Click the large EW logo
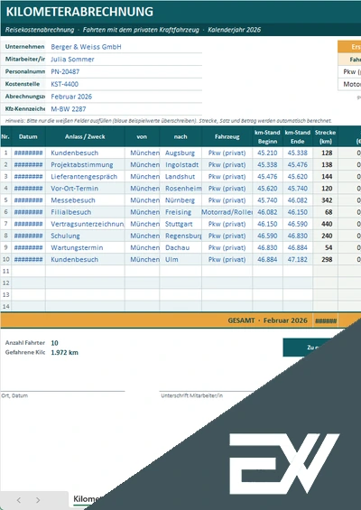The height and width of the screenshot is (510, 361). [x=284, y=463]
